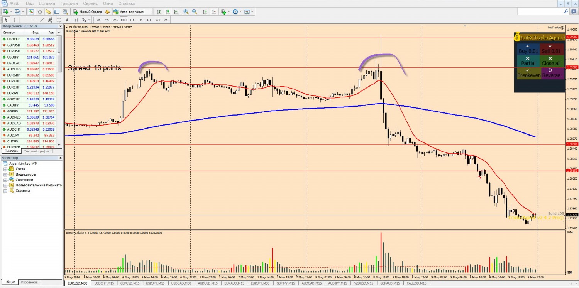
Task: Toggle chart shift icon
Action: [214, 12]
